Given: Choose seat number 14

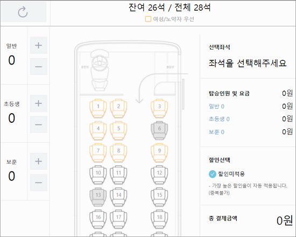Looking at the screenshot, I should (118, 197).
